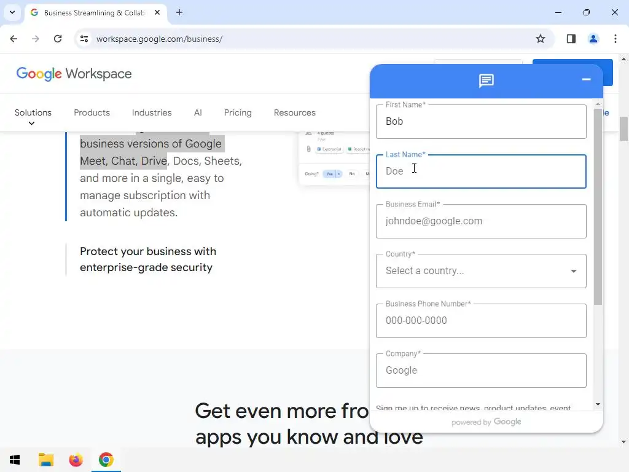The height and width of the screenshot is (472, 629).
Task: Go to the Pricing page
Action: 238,113
